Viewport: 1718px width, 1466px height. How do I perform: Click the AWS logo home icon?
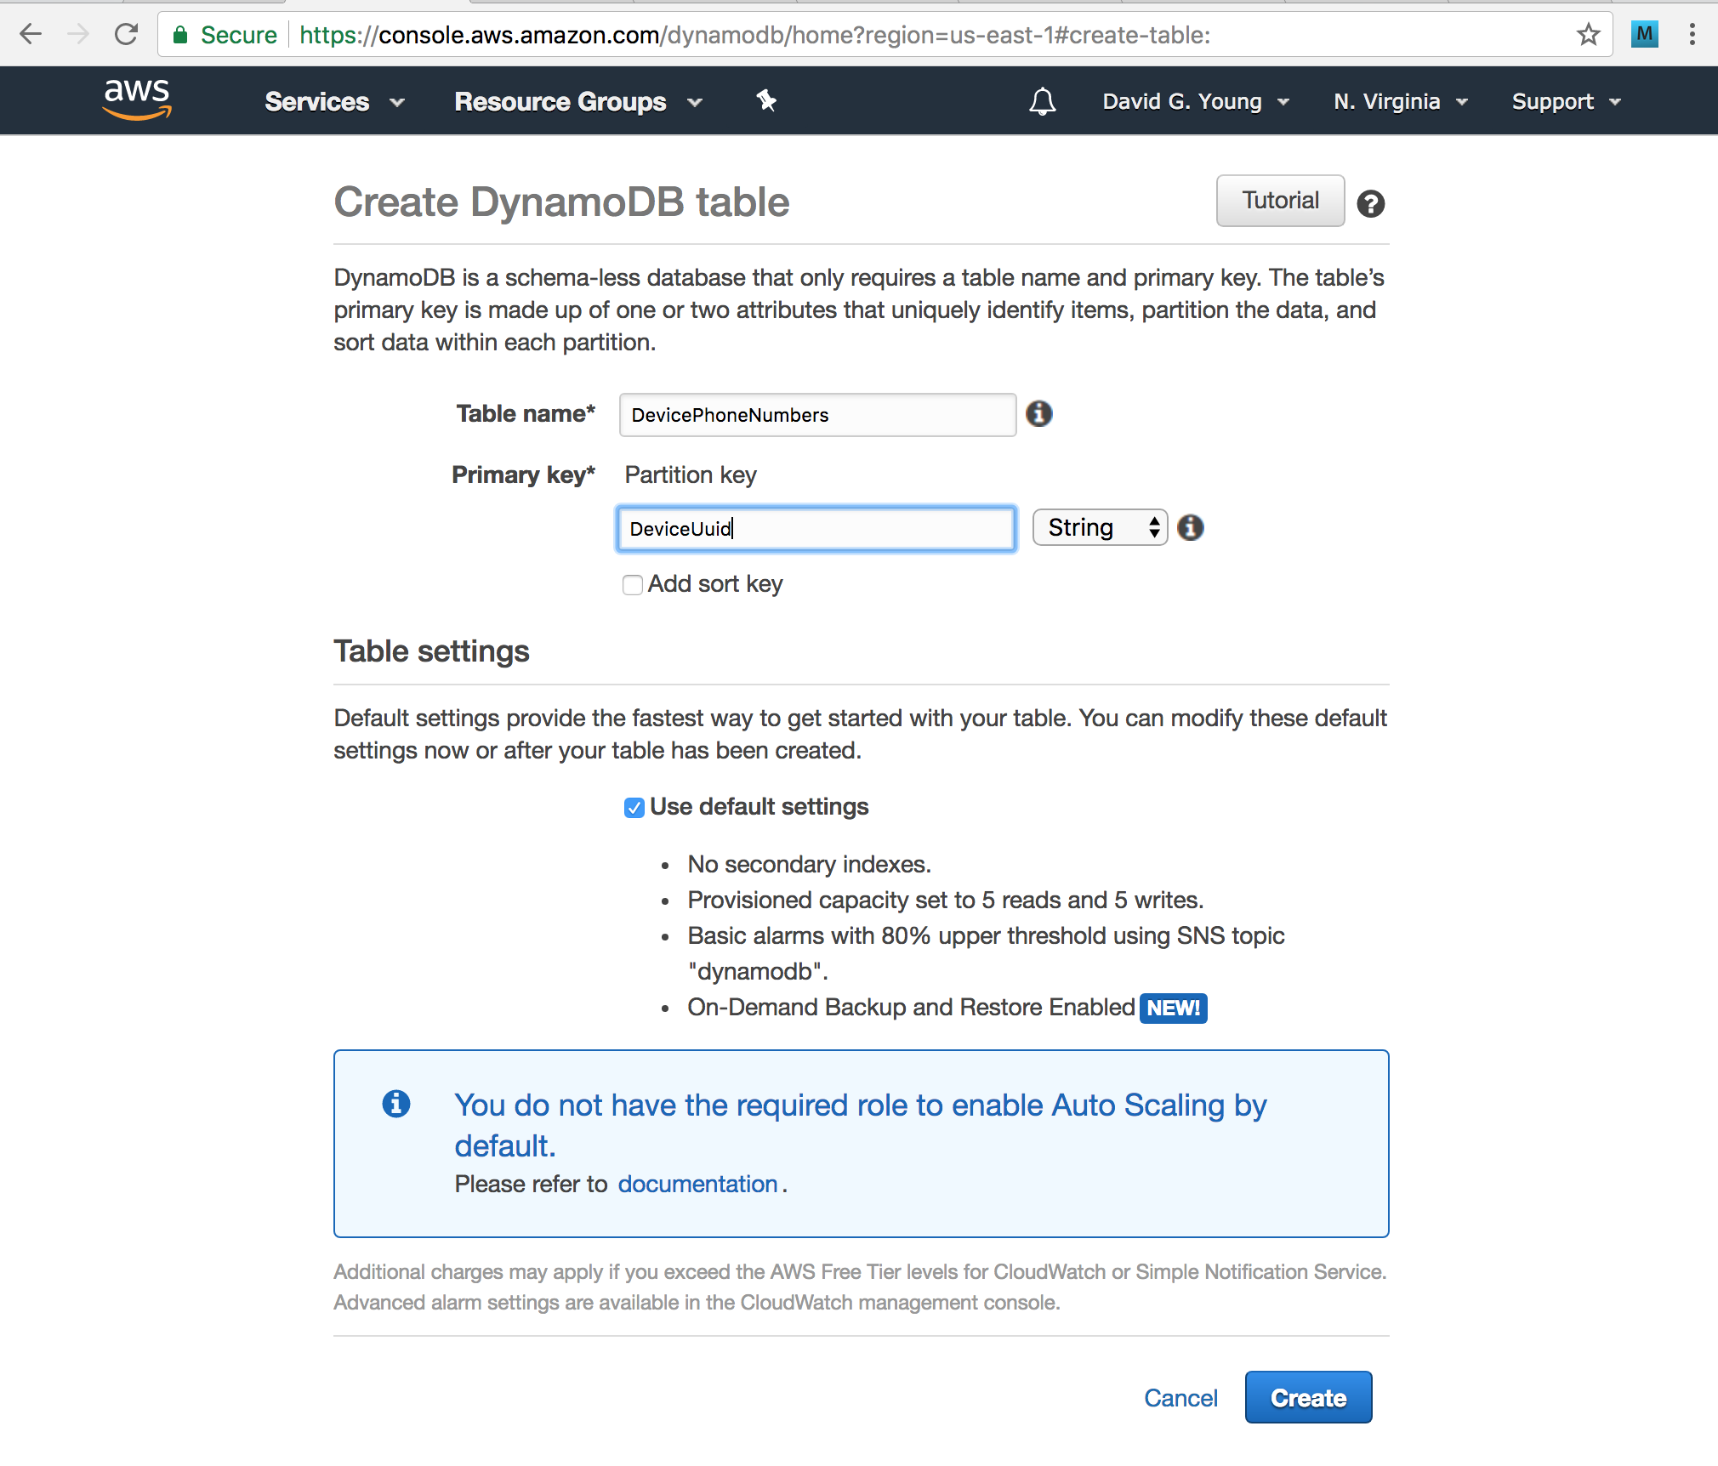point(137,100)
